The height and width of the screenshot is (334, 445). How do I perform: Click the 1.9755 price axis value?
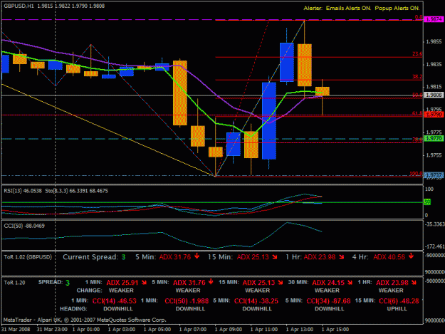(434, 155)
